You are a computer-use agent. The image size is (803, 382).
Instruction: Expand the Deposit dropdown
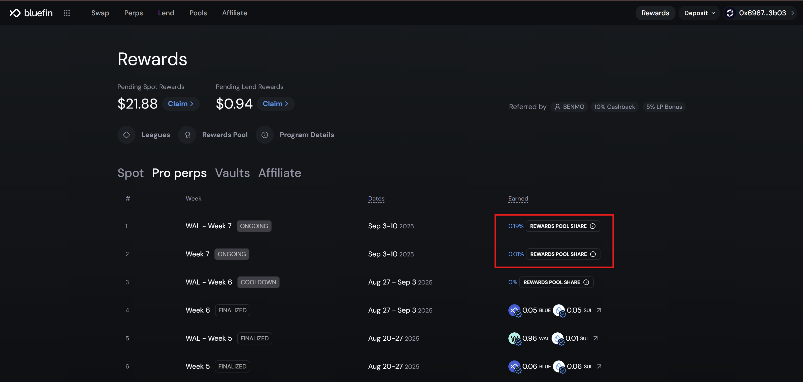[x=699, y=13]
